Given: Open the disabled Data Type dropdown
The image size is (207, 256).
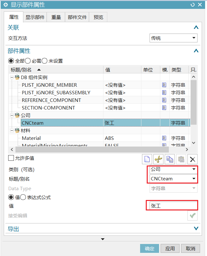Looking at the screenshot, I should tap(174, 188).
